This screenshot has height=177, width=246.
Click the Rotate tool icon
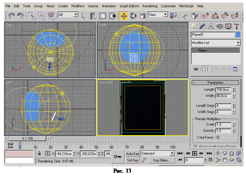coord(133,15)
